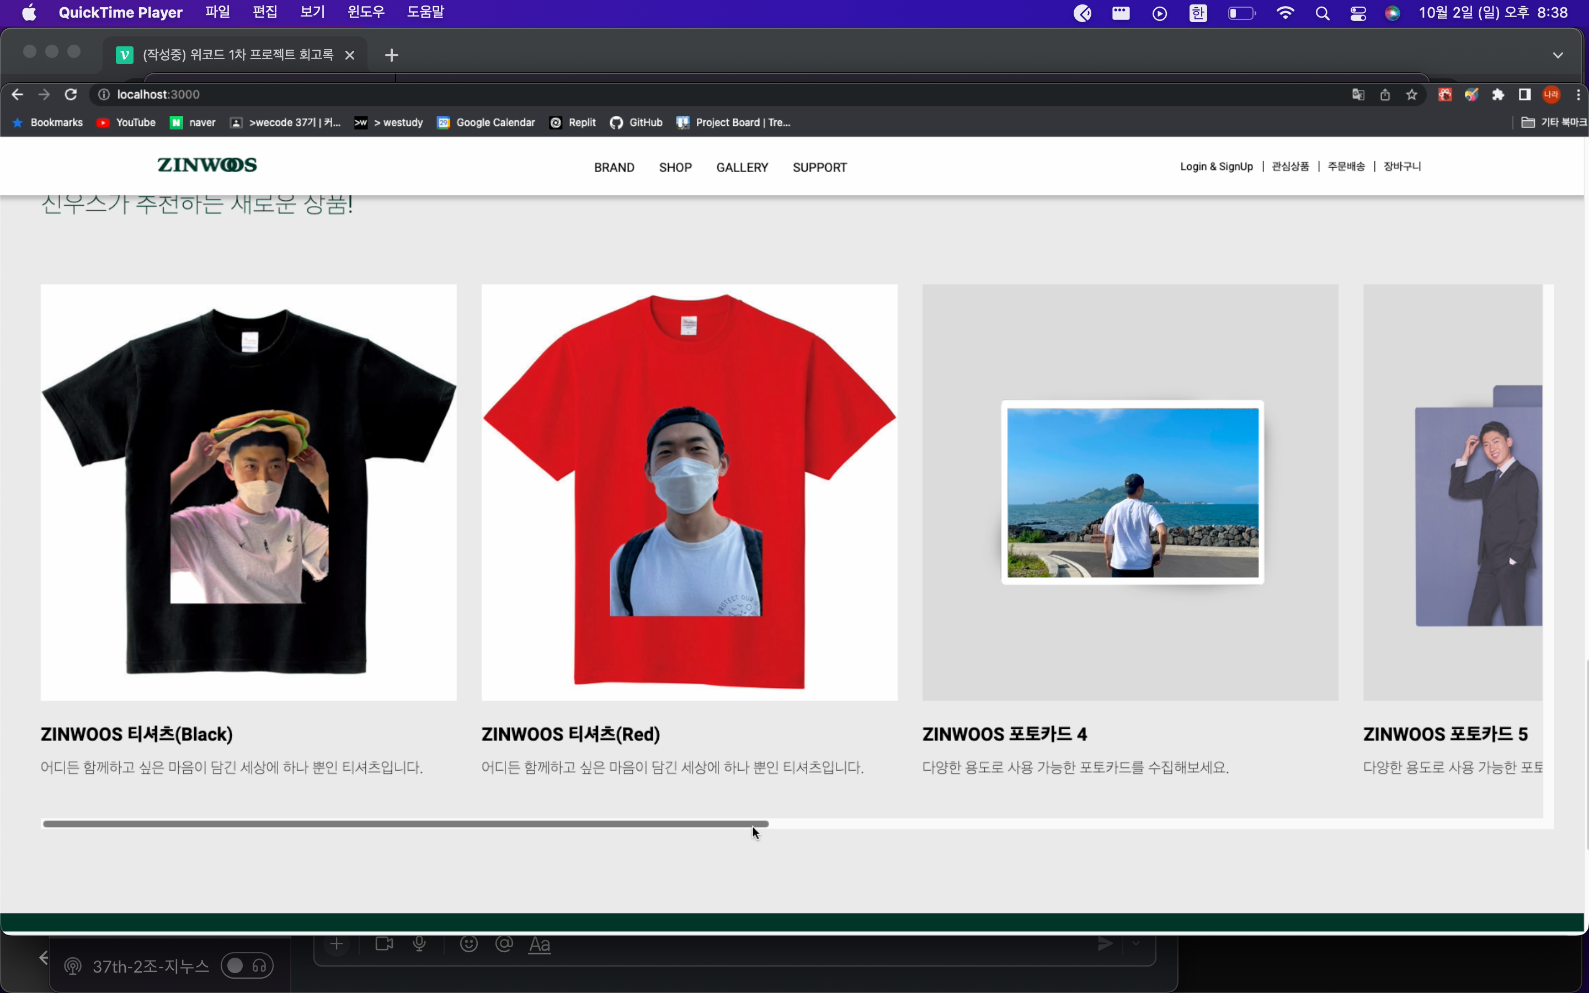Reload the localhost page
Image resolution: width=1589 pixels, height=993 pixels.
(x=71, y=94)
